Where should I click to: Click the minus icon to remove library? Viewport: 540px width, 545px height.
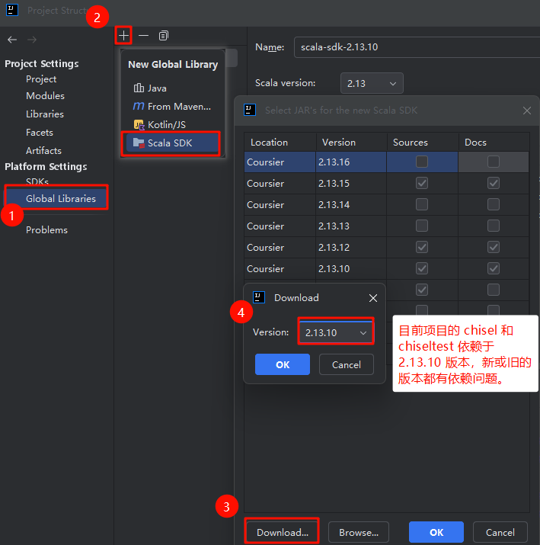[143, 36]
